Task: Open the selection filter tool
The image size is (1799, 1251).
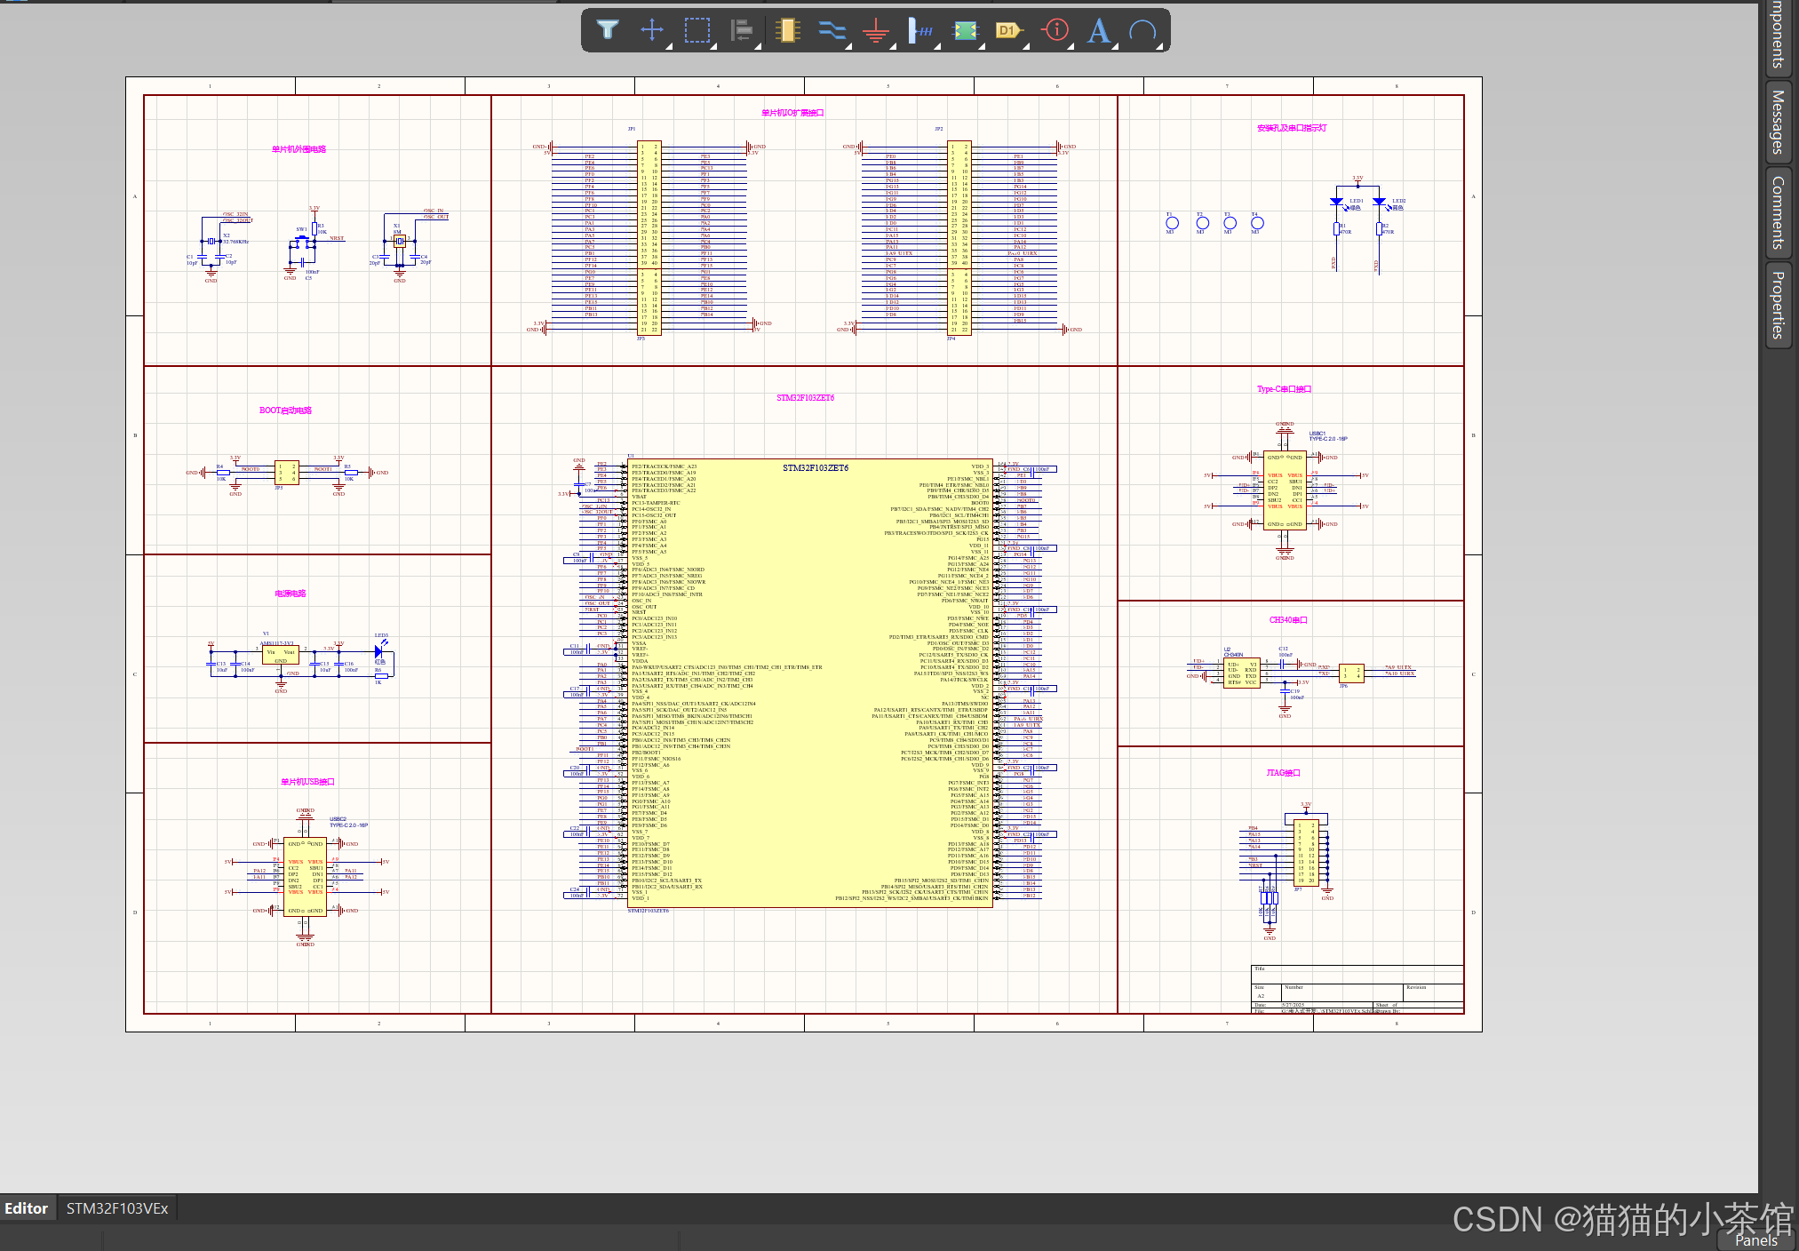Action: 608,30
